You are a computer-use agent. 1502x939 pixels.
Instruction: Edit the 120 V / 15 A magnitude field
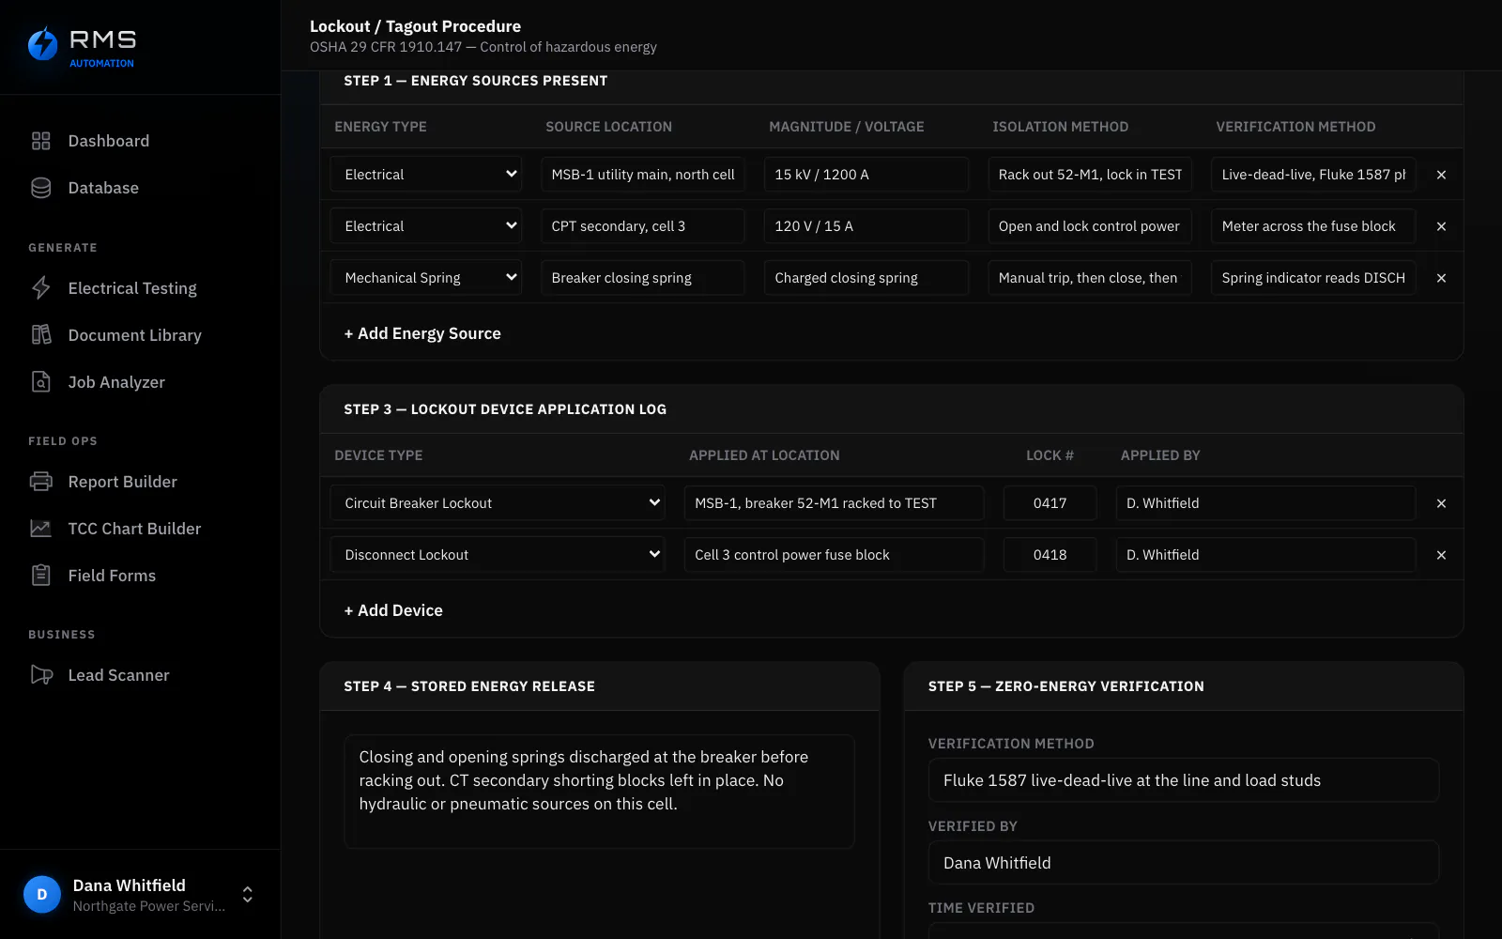(866, 226)
